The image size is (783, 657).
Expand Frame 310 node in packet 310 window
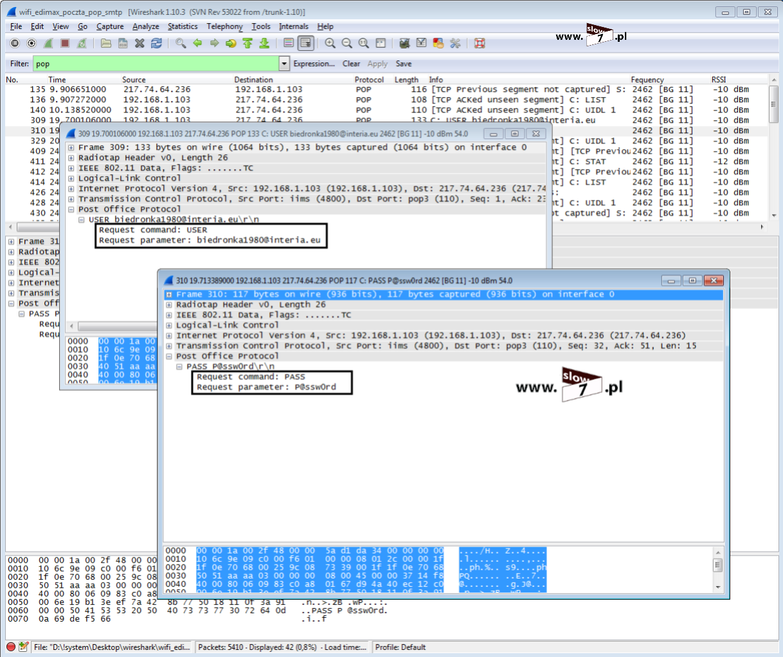169,294
